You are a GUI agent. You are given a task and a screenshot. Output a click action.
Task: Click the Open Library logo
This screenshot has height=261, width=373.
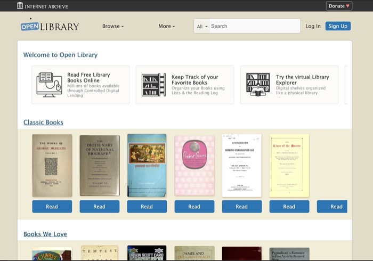click(x=50, y=26)
